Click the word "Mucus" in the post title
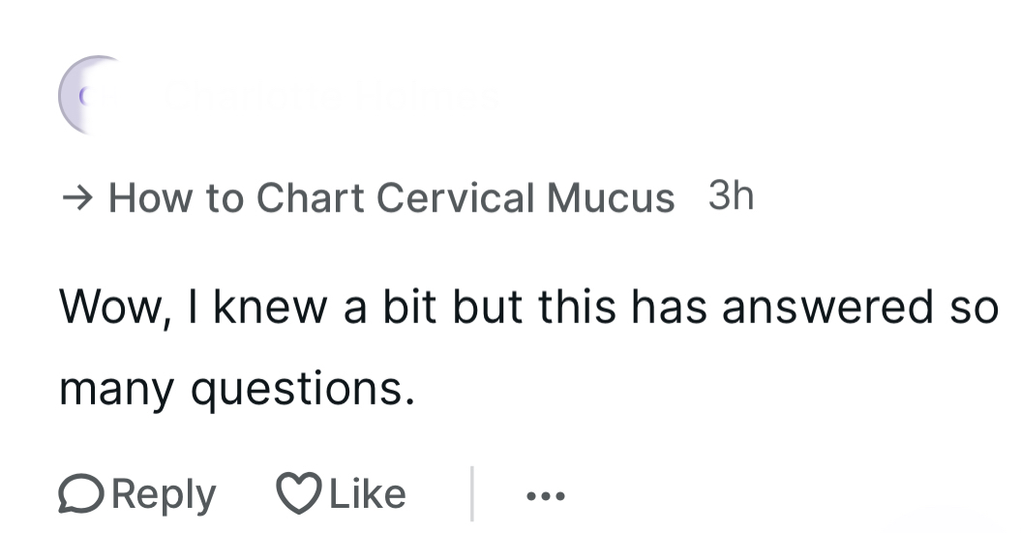1021x533 pixels. tap(611, 198)
